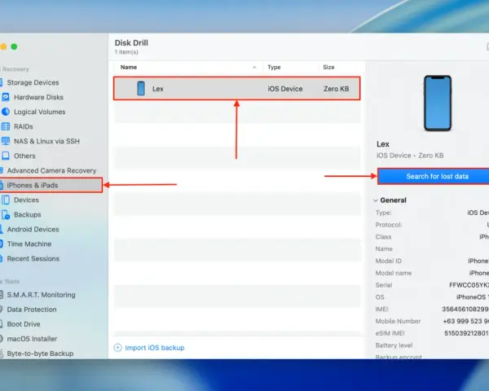
Task: Click the General section heading
Action: (x=394, y=200)
